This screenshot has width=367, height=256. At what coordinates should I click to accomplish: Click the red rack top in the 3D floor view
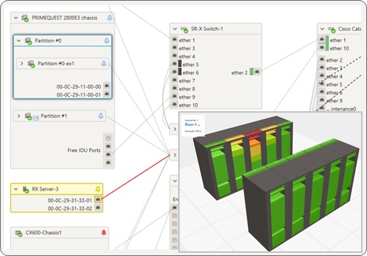tap(252, 132)
